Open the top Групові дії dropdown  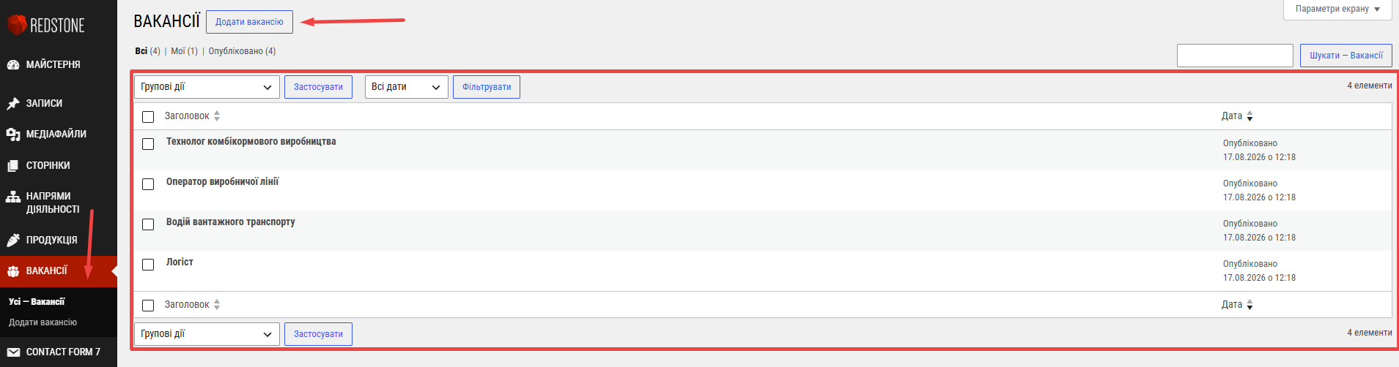(x=207, y=87)
